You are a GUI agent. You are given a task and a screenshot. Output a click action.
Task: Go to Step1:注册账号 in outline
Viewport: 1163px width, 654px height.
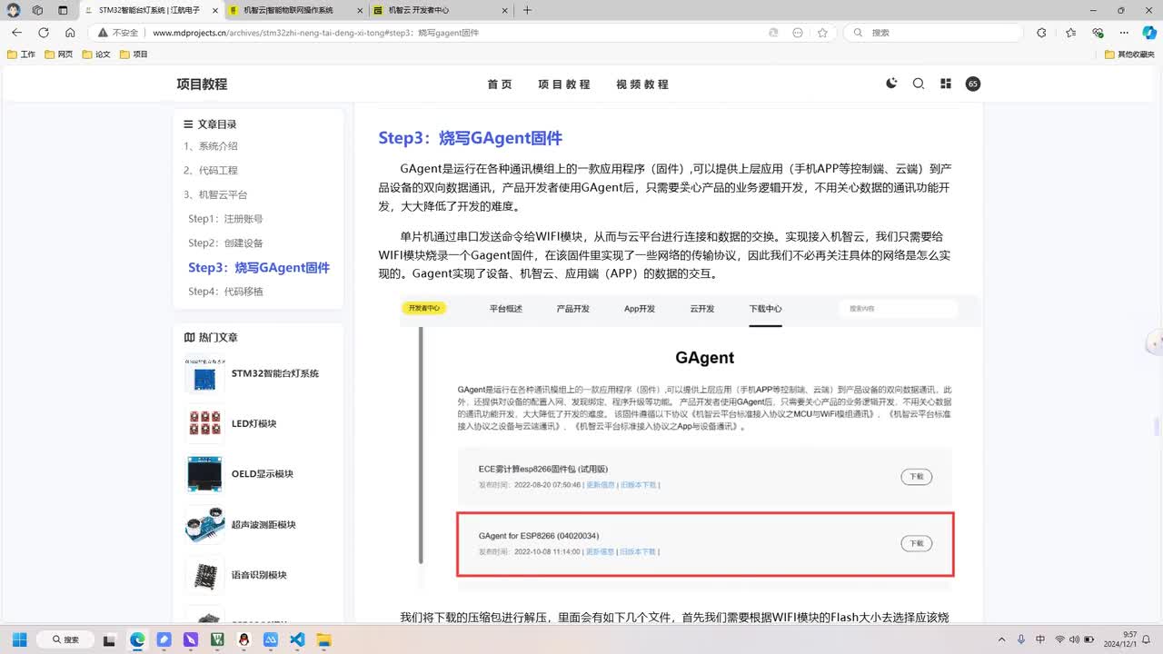(225, 219)
